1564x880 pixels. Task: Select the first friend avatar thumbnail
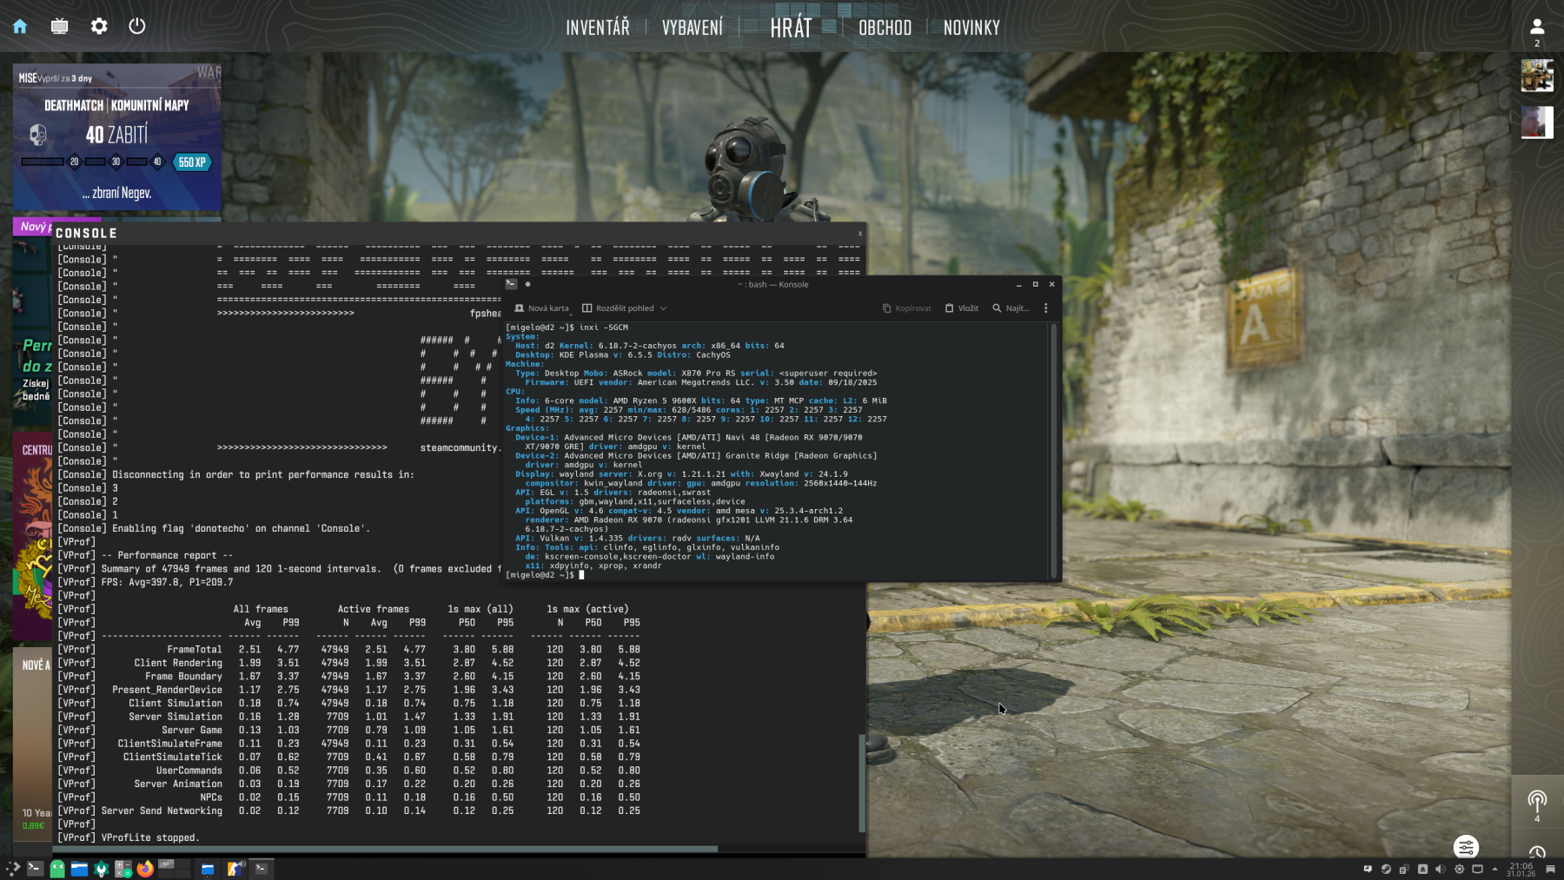1536,76
